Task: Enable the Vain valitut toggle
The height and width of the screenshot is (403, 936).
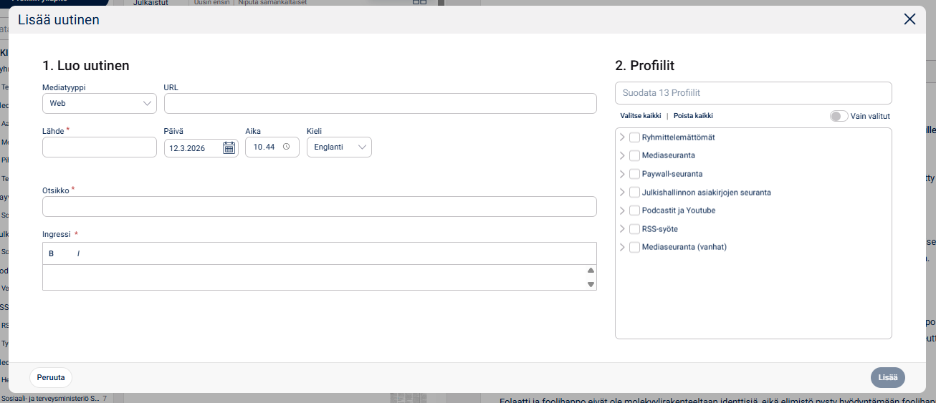Action: coord(839,116)
